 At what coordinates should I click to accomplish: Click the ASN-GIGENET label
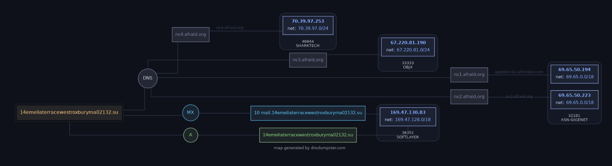(x=574, y=120)
